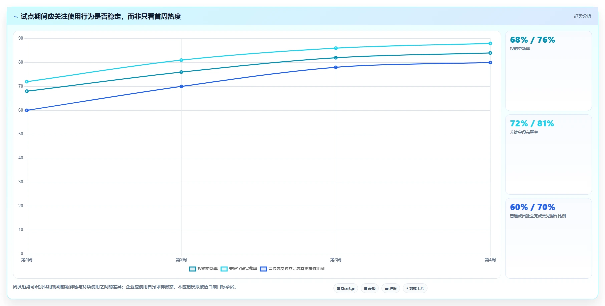Click the 50 y-axis label
This screenshot has height=306, width=605.
click(21, 134)
